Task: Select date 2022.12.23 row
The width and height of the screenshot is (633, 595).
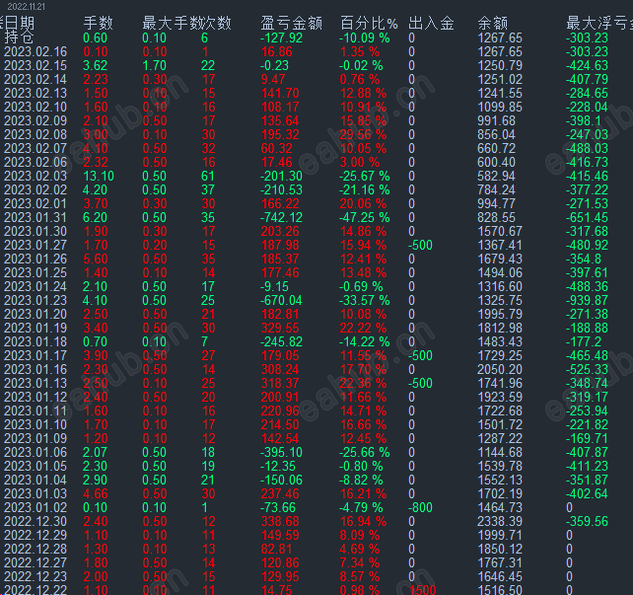Action: tap(35, 576)
